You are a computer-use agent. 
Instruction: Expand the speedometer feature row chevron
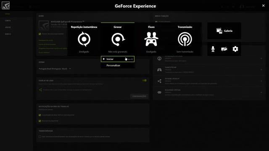pyautogui.click(x=261, y=59)
